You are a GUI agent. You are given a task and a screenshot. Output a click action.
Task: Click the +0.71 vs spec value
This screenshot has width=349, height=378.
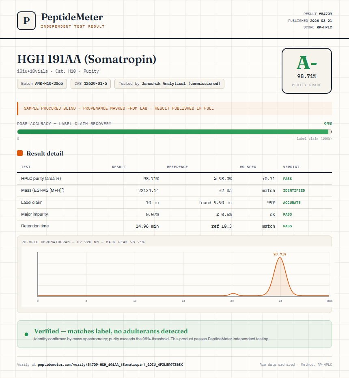pos(269,179)
